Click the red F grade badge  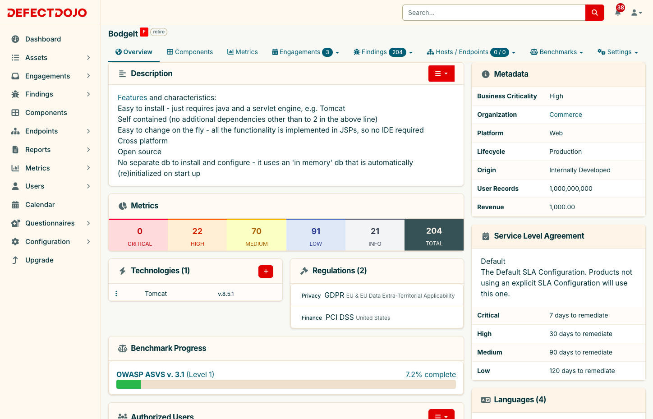tap(144, 32)
